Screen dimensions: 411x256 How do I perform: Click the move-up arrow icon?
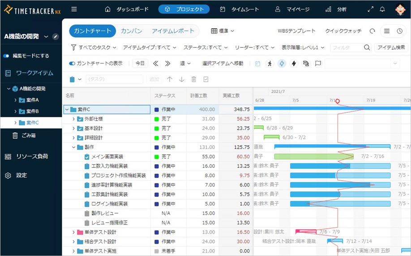coord(170,79)
